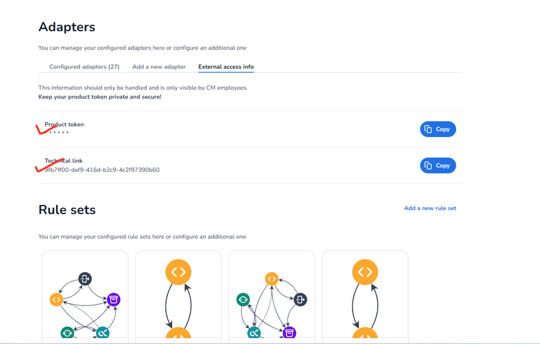540x344 pixels.
Task: Click the Add a new rule set link
Action: point(430,208)
